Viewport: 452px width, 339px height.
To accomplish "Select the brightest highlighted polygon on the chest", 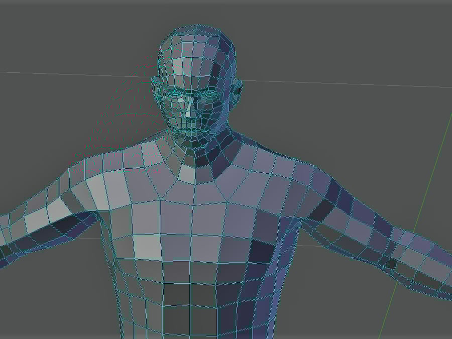I will 149,246.
